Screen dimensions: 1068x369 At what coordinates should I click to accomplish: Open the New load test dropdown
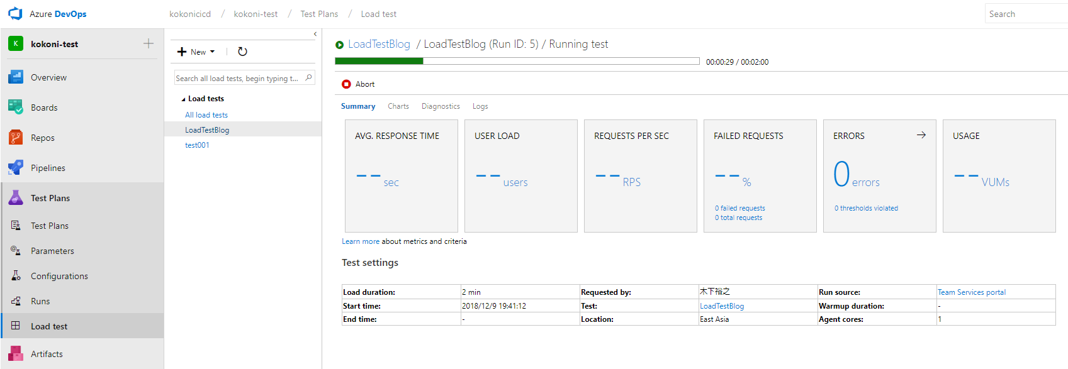pyautogui.click(x=196, y=52)
